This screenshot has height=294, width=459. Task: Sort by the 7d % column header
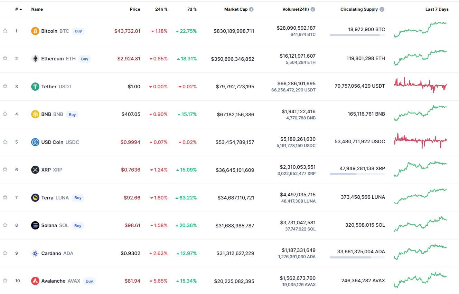192,9
